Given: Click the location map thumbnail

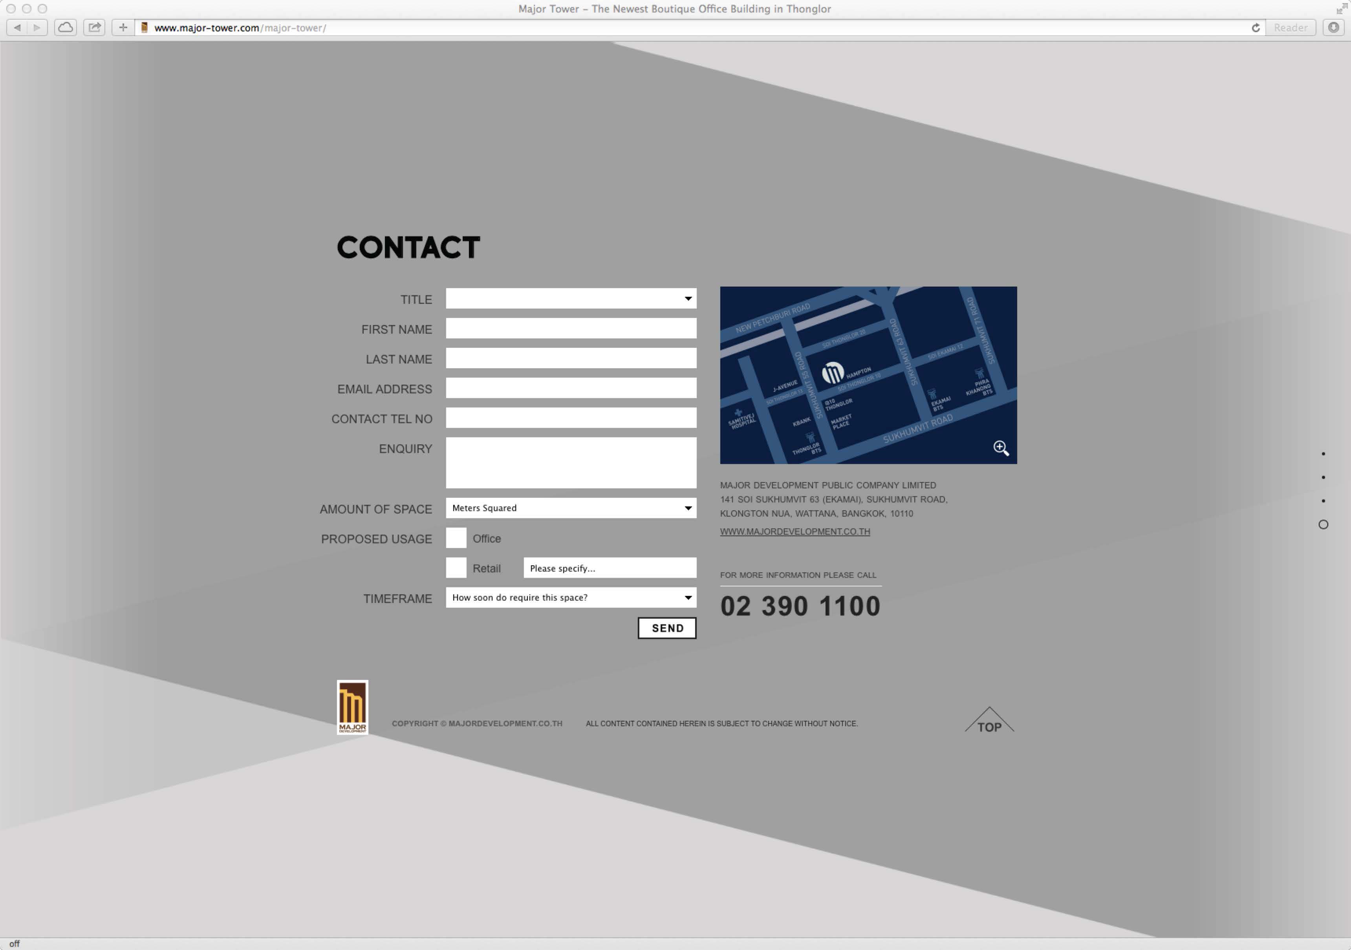Looking at the screenshot, I should tap(868, 375).
